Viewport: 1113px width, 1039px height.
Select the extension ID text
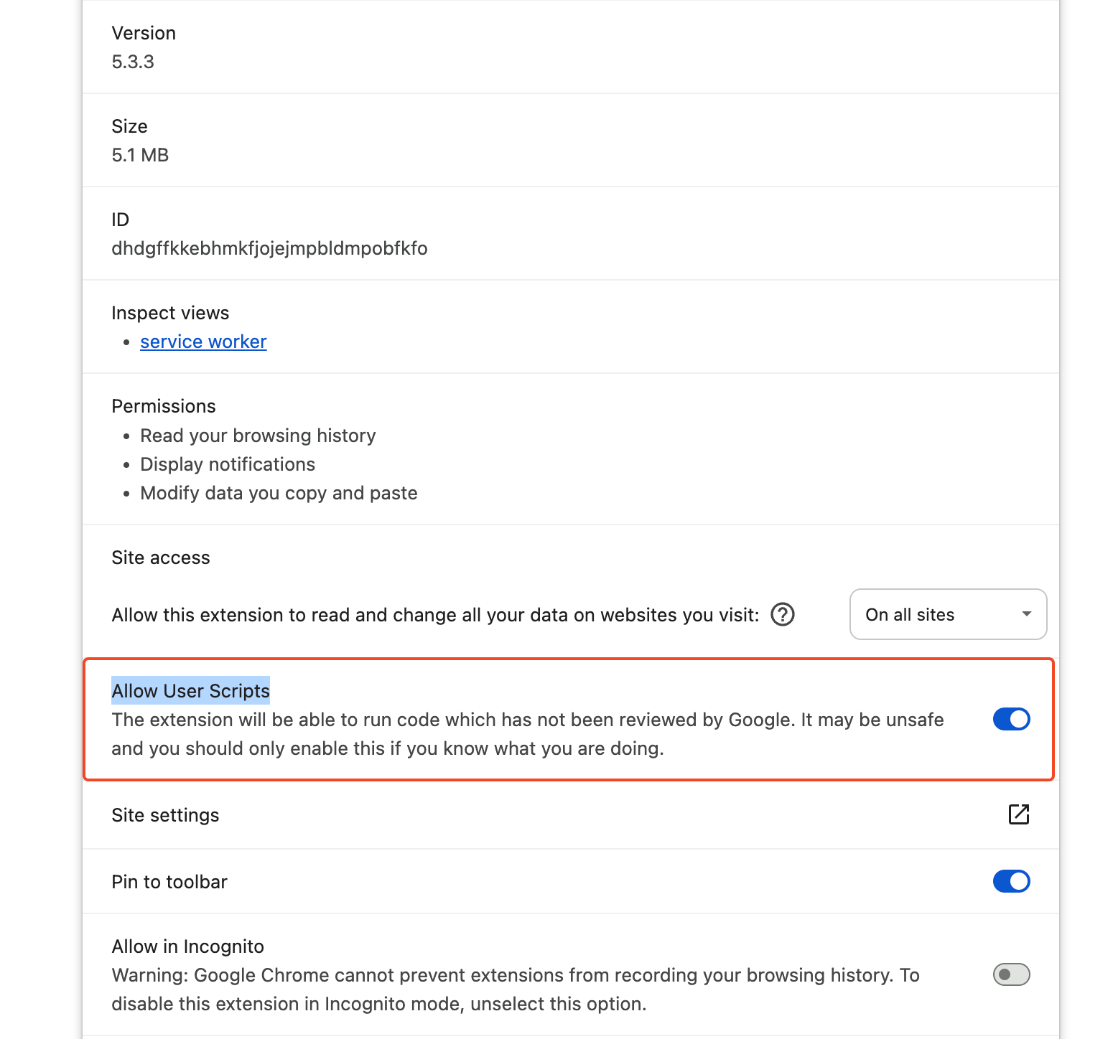(x=269, y=248)
